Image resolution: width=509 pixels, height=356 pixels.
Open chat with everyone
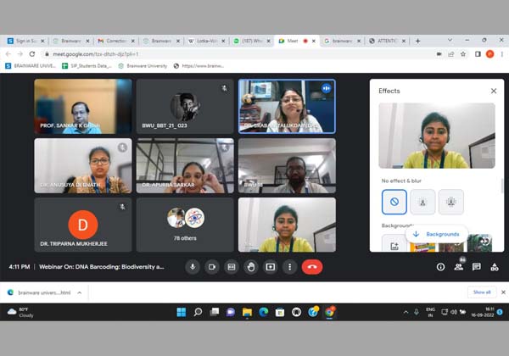476,267
